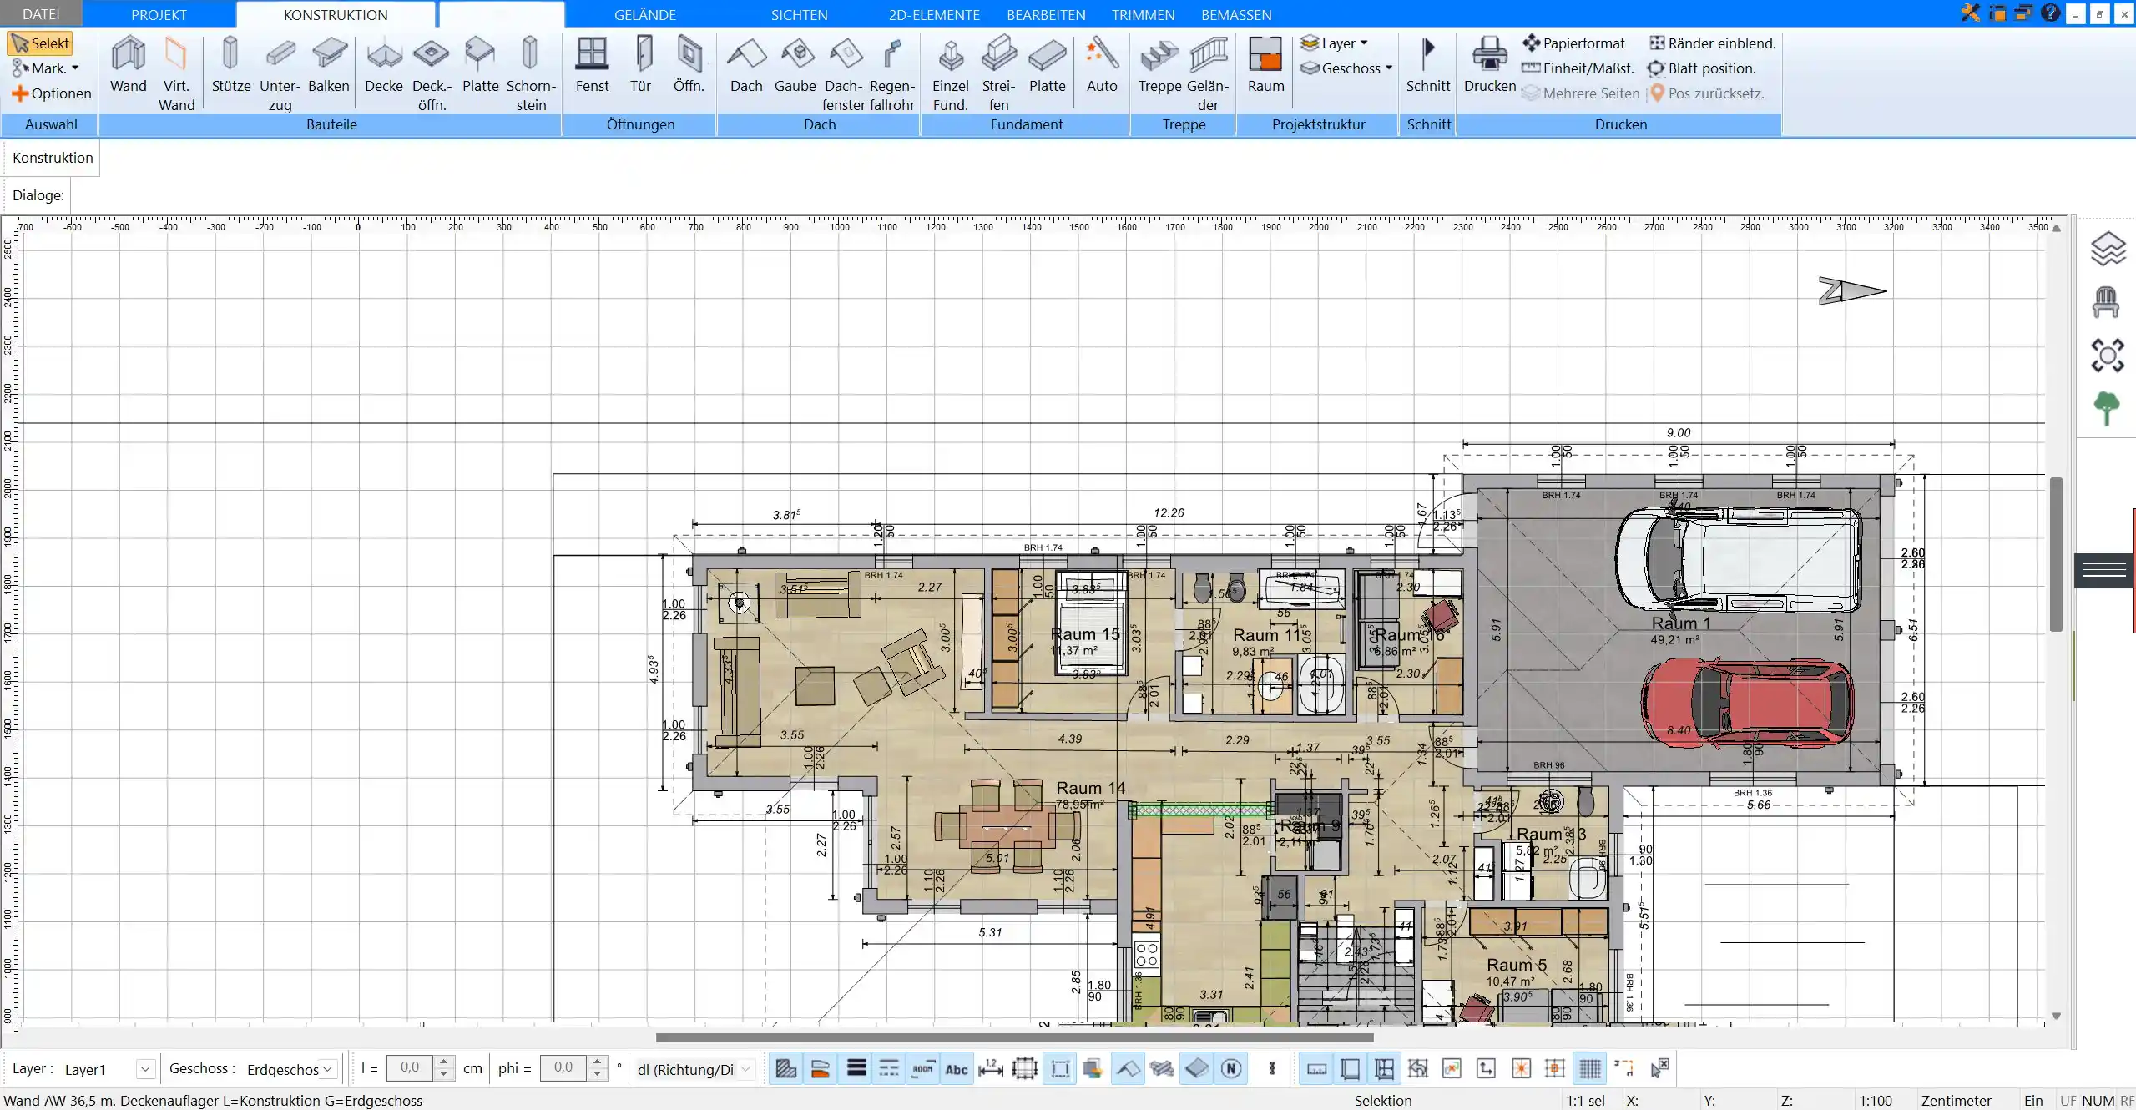Click Ränder einblend. button
Screen dimensions: 2136x1110
coord(1712,43)
